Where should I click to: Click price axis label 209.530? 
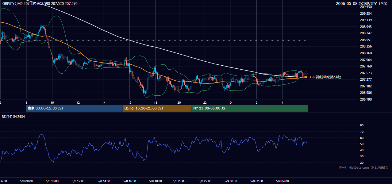(x=366, y=7)
